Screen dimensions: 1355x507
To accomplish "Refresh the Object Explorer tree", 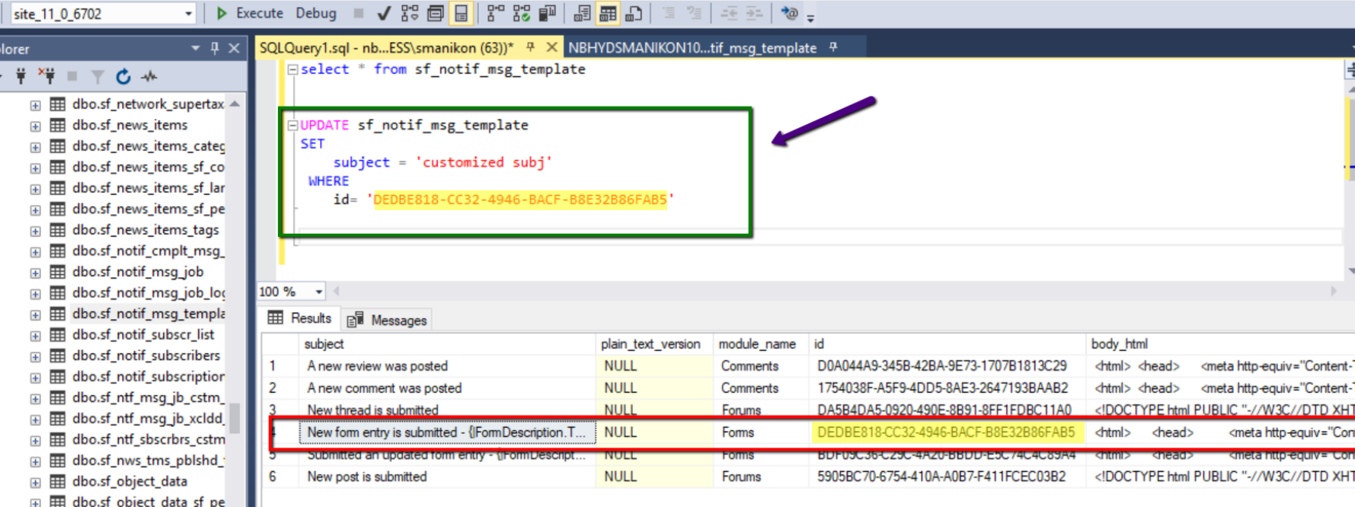I will pyautogui.click(x=123, y=76).
